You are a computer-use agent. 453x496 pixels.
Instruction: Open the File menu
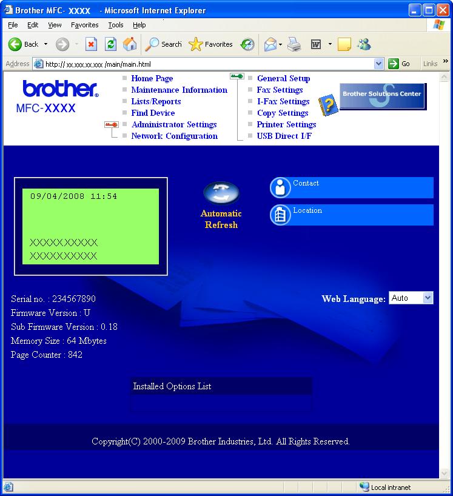click(13, 25)
